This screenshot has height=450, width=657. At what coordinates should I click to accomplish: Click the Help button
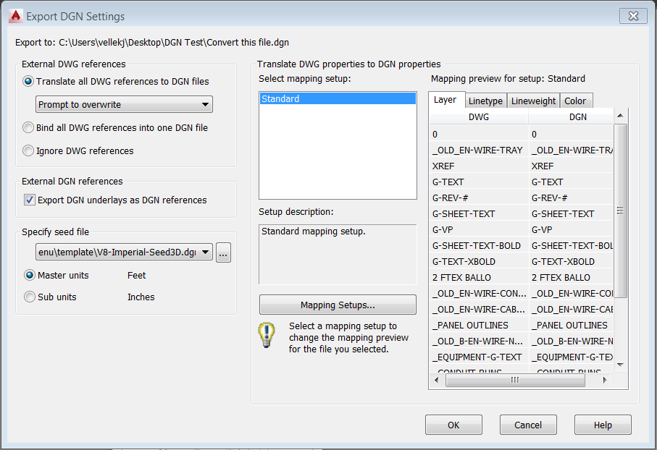point(603,425)
